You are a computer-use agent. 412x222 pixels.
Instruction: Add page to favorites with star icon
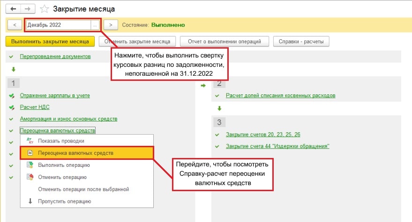click(x=45, y=9)
